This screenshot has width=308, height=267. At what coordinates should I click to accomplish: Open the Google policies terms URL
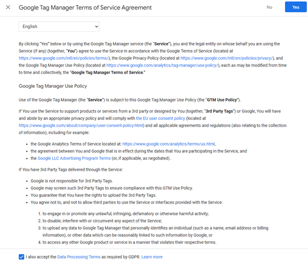coord(64,58)
